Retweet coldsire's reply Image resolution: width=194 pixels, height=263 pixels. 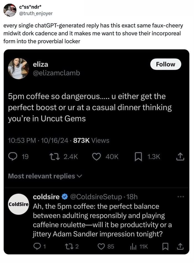click(68, 246)
